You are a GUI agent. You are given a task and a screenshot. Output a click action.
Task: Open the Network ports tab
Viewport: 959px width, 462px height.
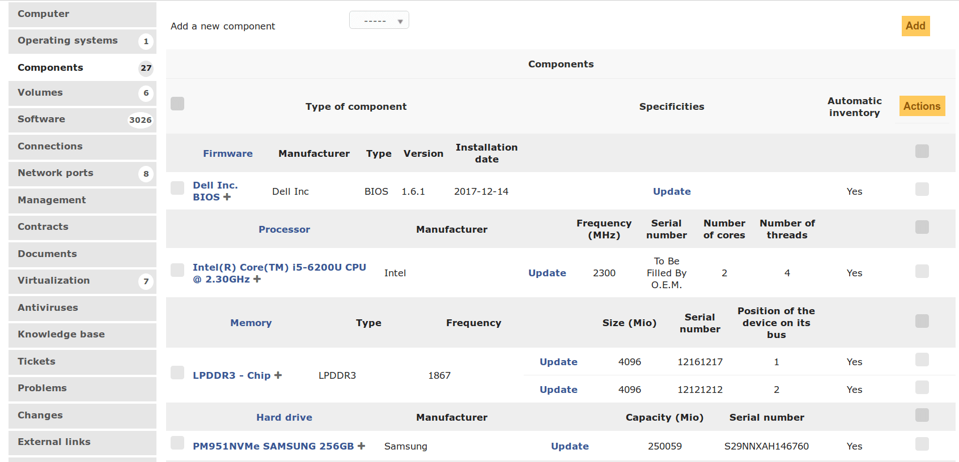82,173
